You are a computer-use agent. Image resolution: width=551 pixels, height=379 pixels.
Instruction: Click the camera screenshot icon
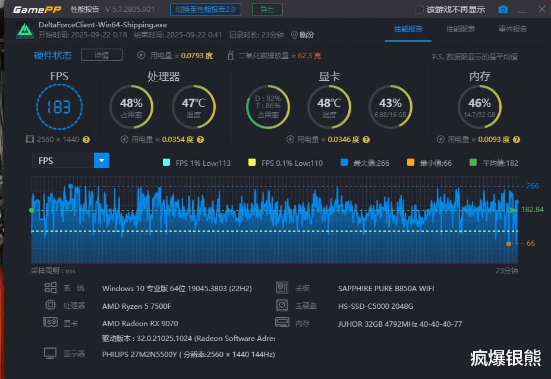coord(503,10)
